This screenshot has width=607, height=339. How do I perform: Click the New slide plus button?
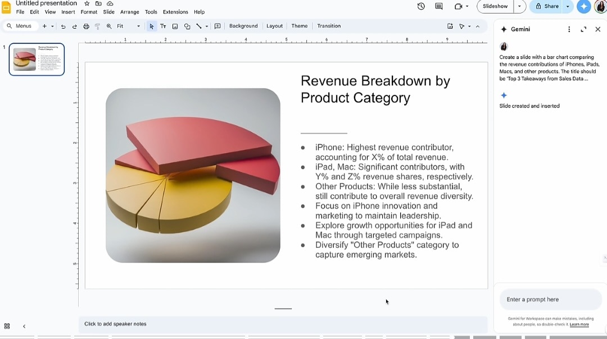tap(44, 26)
